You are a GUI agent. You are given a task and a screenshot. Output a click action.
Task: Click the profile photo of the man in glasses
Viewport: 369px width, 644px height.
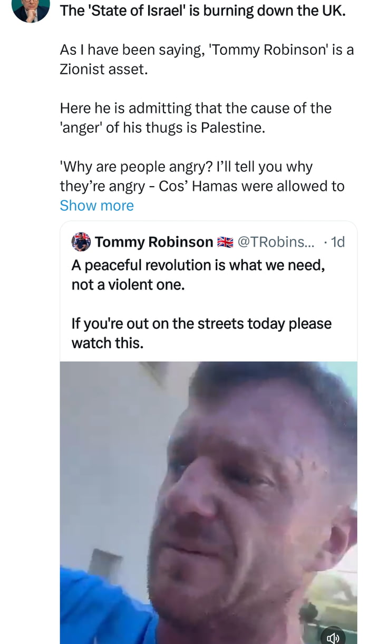30,9
